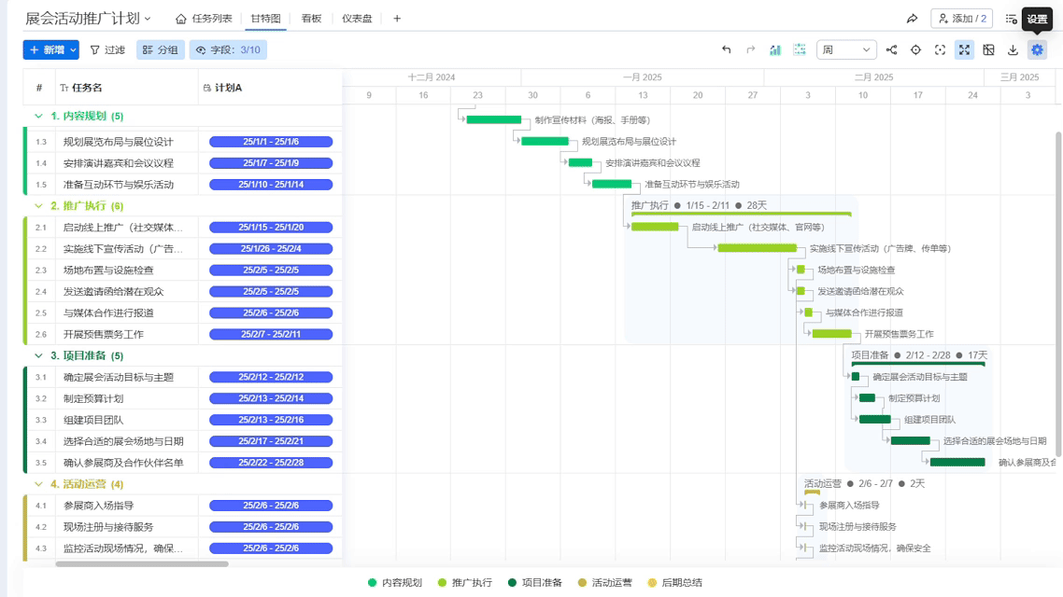
Task: Open the 周 time scale dropdown
Action: coord(845,49)
